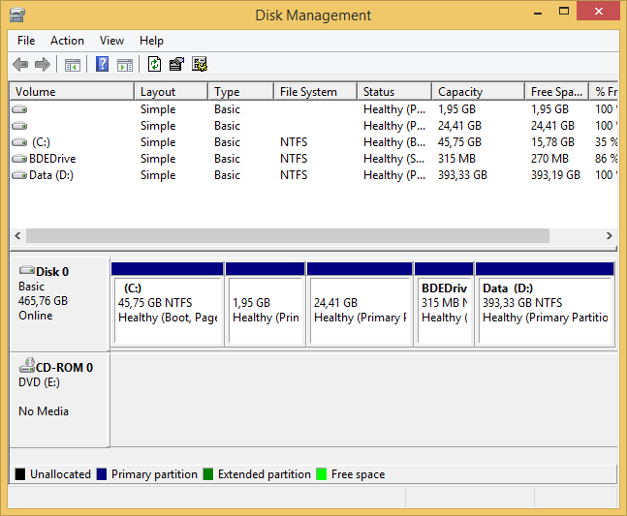The image size is (627, 516).
Task: Minimize the Disk Management window
Action: pyautogui.click(x=538, y=13)
